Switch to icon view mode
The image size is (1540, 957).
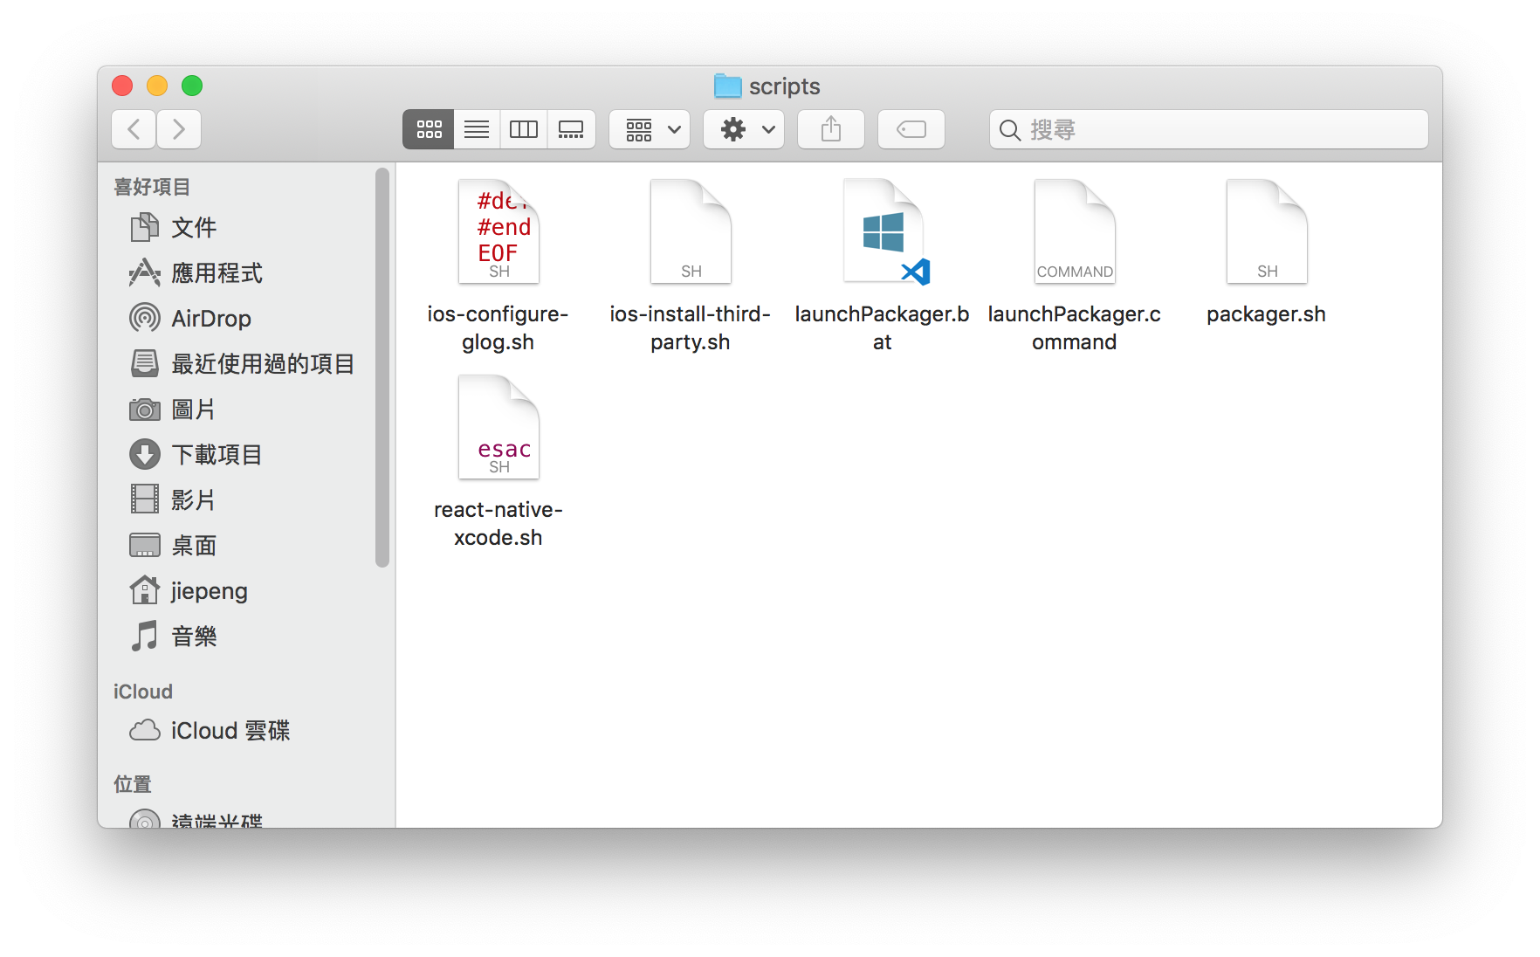[x=429, y=130]
